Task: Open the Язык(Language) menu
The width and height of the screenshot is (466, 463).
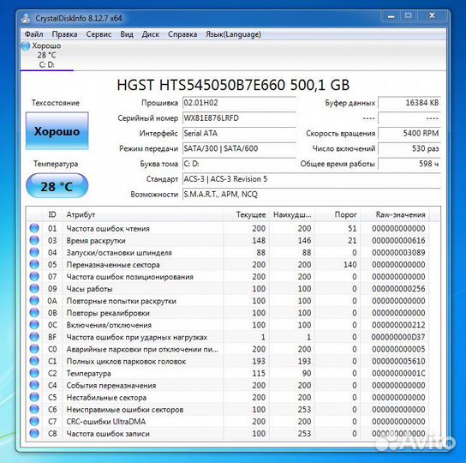Action: point(233,34)
